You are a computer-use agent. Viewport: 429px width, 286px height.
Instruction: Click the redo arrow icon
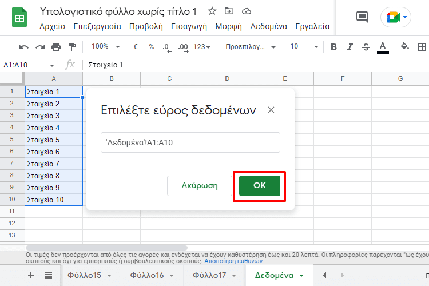point(39,47)
